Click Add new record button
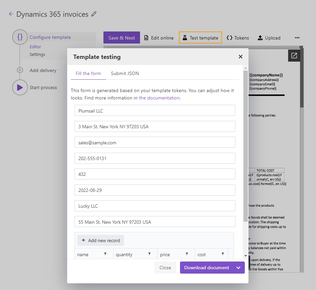 (x=100, y=240)
